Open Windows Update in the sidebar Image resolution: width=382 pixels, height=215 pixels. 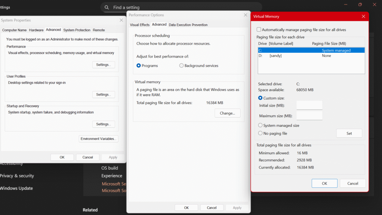[x=17, y=188]
